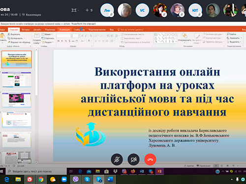Open Word in the bottom taskbar
Image resolution: width=246 pixels, height=184 pixels.
click(110, 180)
